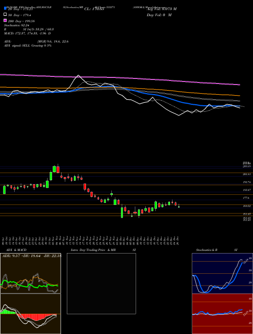The width and height of the screenshot is (253, 334).
Task: Select the '200 Day - 199.58' legend text
Action: click(21, 21)
